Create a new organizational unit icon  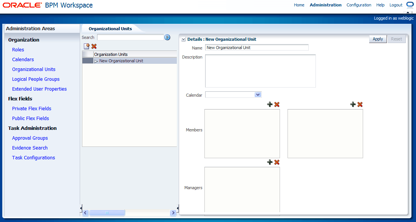pos(87,46)
